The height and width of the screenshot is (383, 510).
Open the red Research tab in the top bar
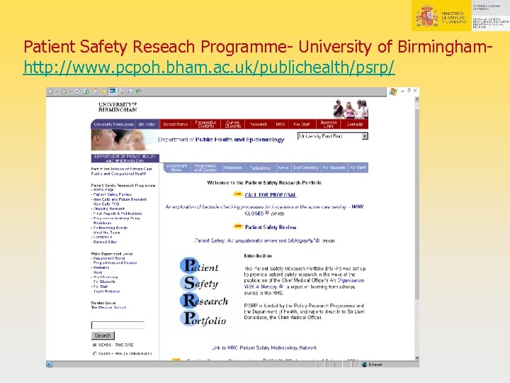point(259,124)
